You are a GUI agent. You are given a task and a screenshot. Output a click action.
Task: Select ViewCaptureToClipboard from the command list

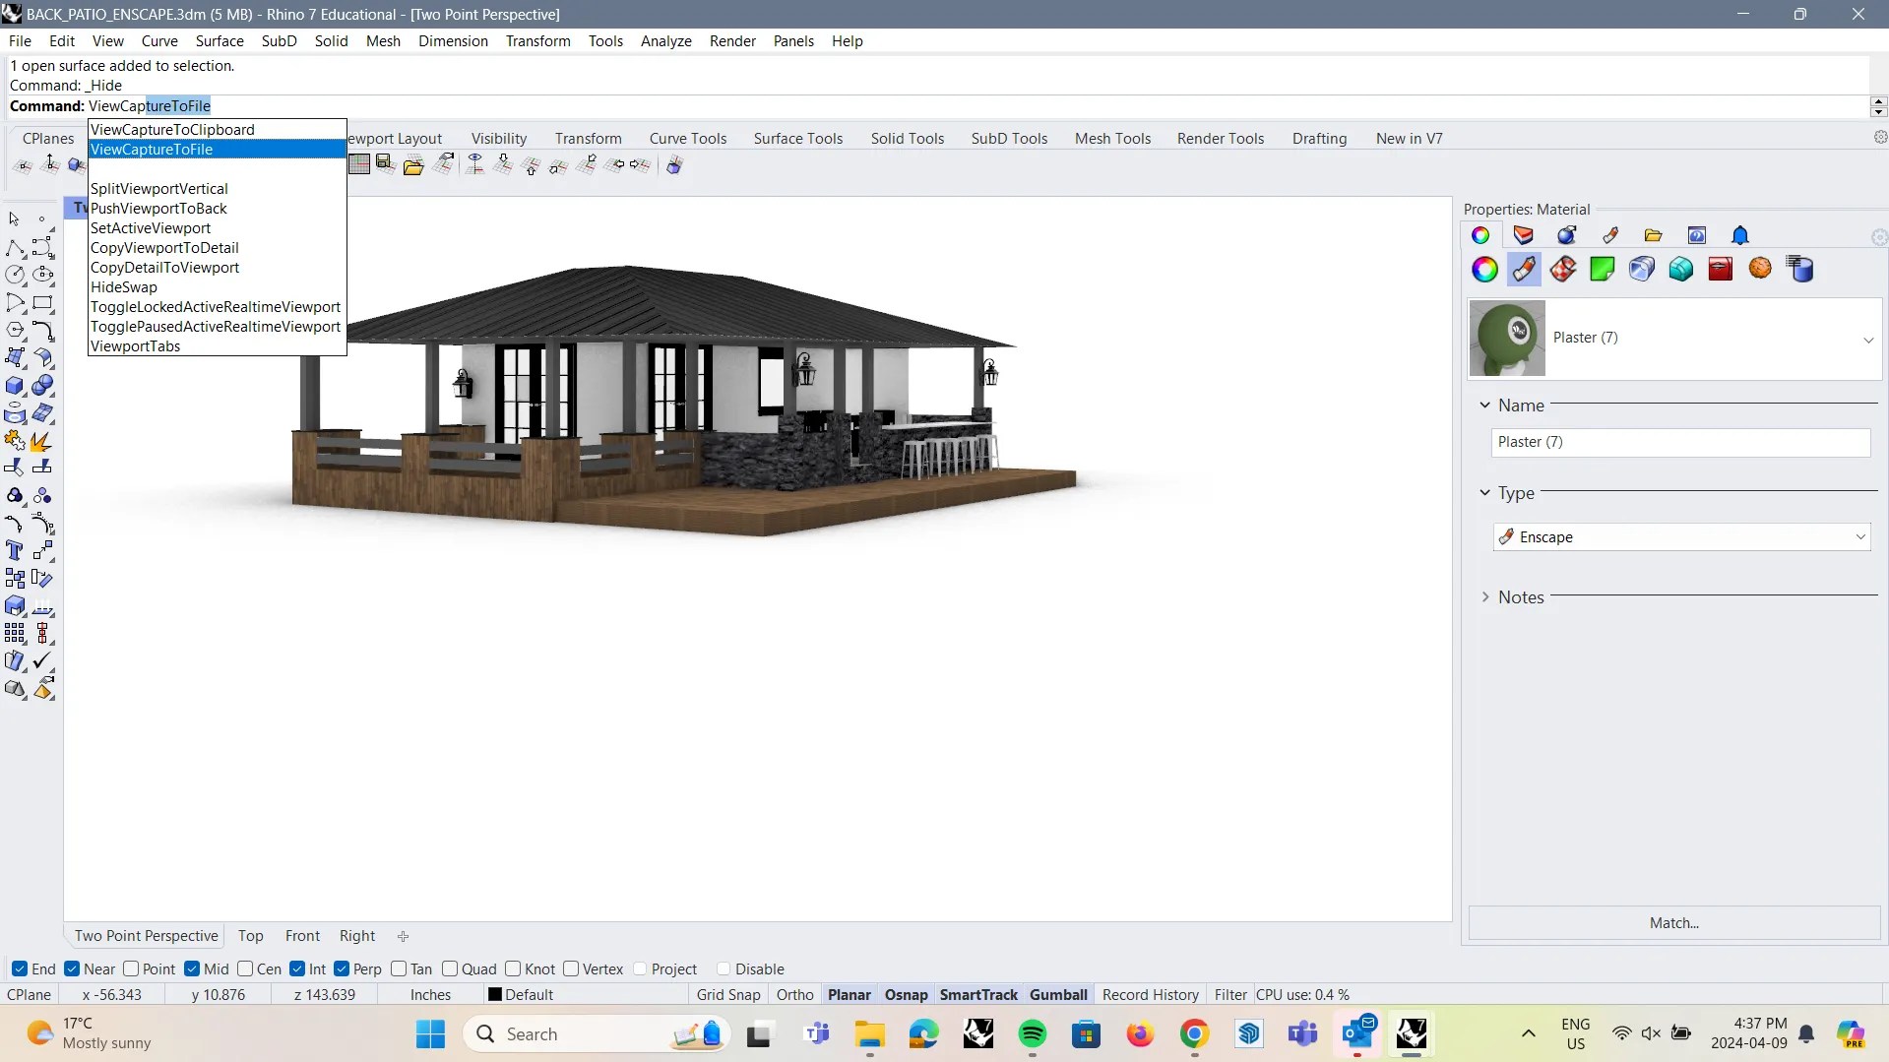pyautogui.click(x=171, y=129)
